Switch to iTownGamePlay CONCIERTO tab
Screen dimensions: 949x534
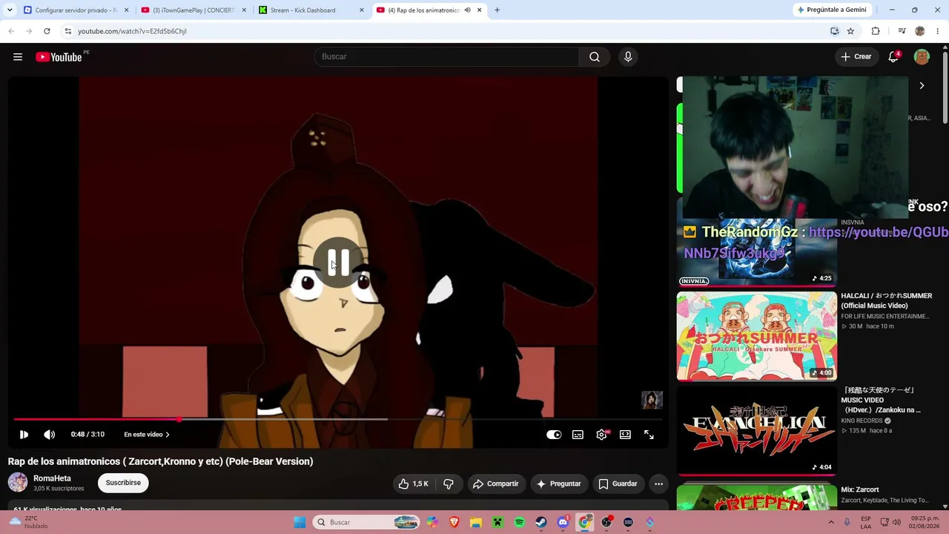point(194,10)
